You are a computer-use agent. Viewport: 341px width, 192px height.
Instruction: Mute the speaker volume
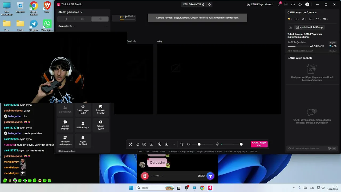pos(189,144)
